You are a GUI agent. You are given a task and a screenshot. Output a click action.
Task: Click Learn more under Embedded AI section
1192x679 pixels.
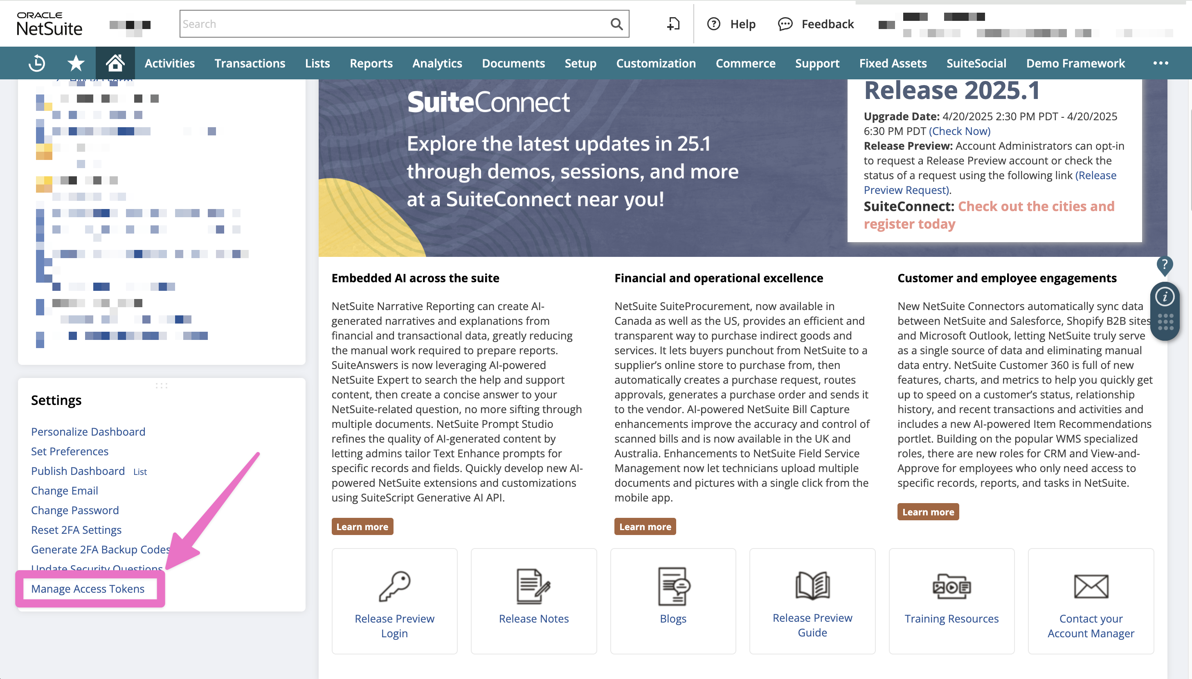(x=362, y=526)
